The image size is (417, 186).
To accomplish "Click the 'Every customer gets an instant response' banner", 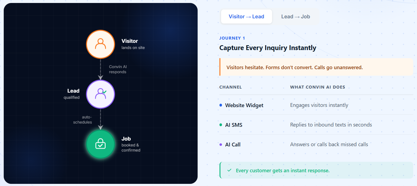I will 316,170.
